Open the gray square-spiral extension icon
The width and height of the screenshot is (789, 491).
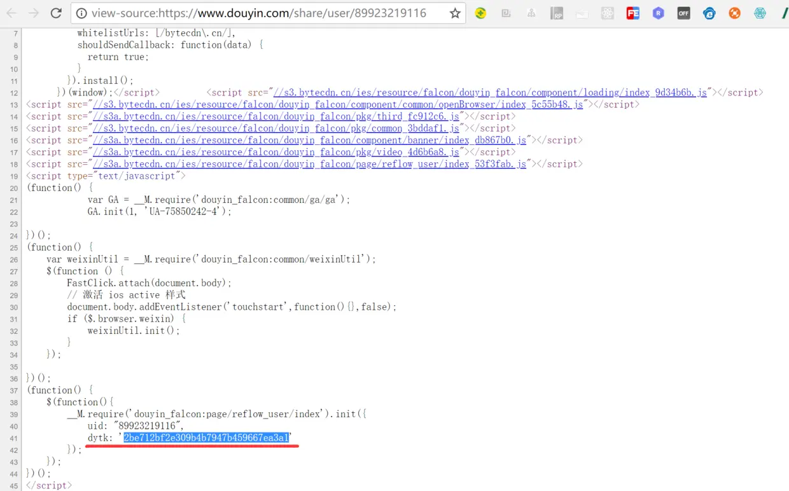[506, 13]
